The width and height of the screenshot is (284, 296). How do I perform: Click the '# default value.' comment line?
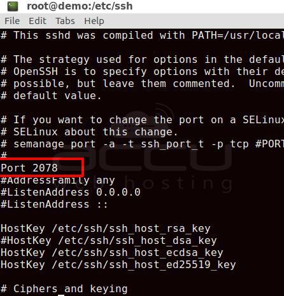(51, 96)
